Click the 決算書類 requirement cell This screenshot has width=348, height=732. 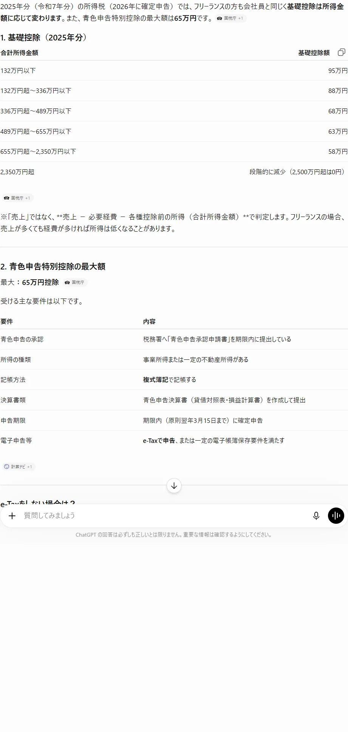[x=13, y=400]
